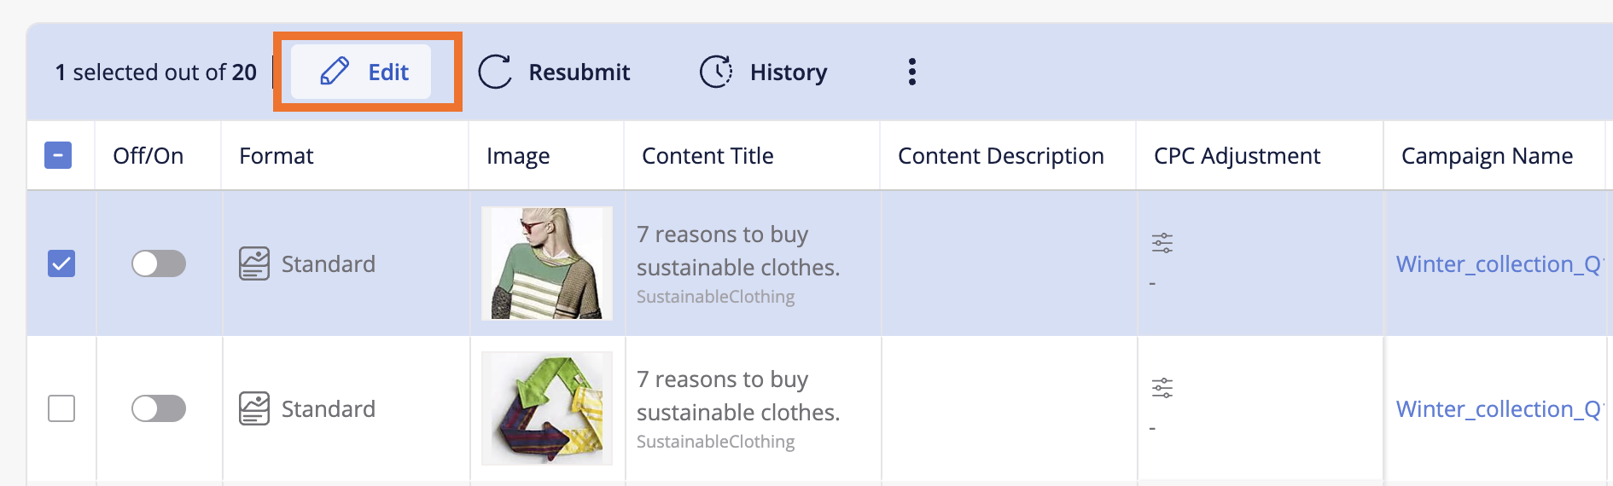Image resolution: width=1613 pixels, height=486 pixels.
Task: Click the Resubmit circular arrow icon
Action: coord(495,72)
